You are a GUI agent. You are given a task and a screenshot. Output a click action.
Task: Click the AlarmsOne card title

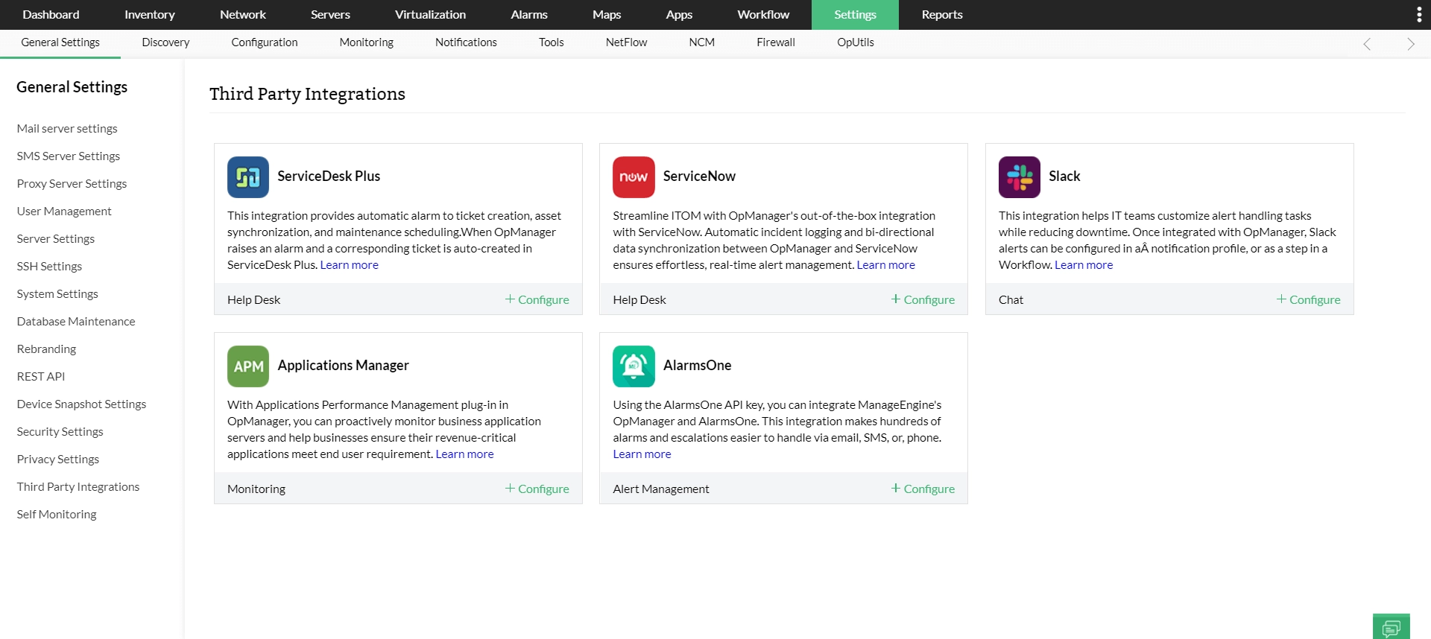point(698,366)
